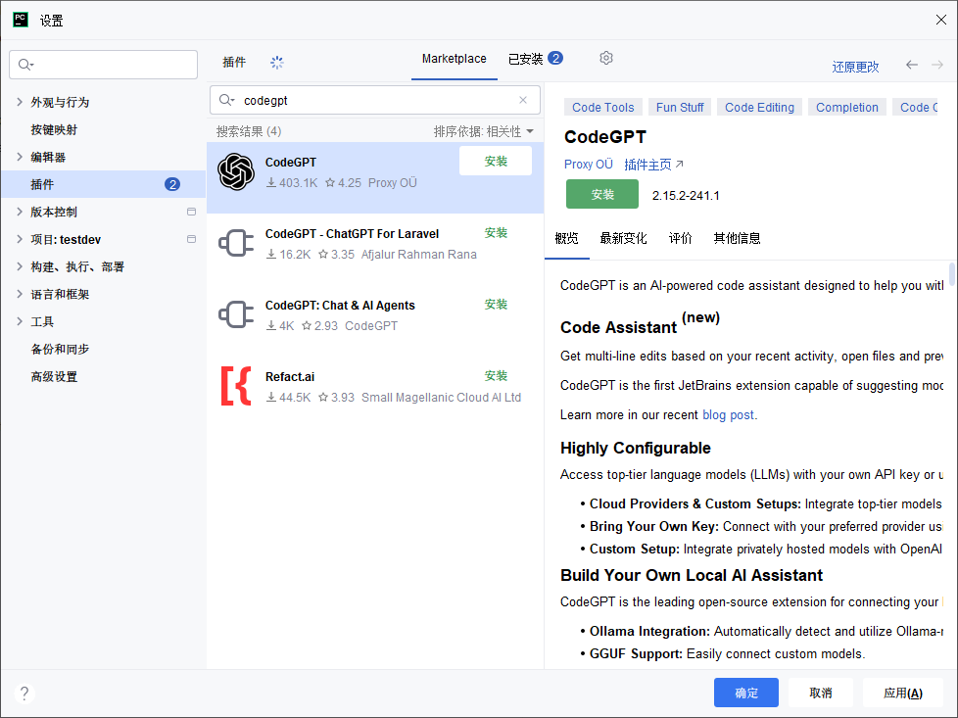Expand the 项目: testdev tree node
Screen dimensions: 958x718
click(x=20, y=239)
